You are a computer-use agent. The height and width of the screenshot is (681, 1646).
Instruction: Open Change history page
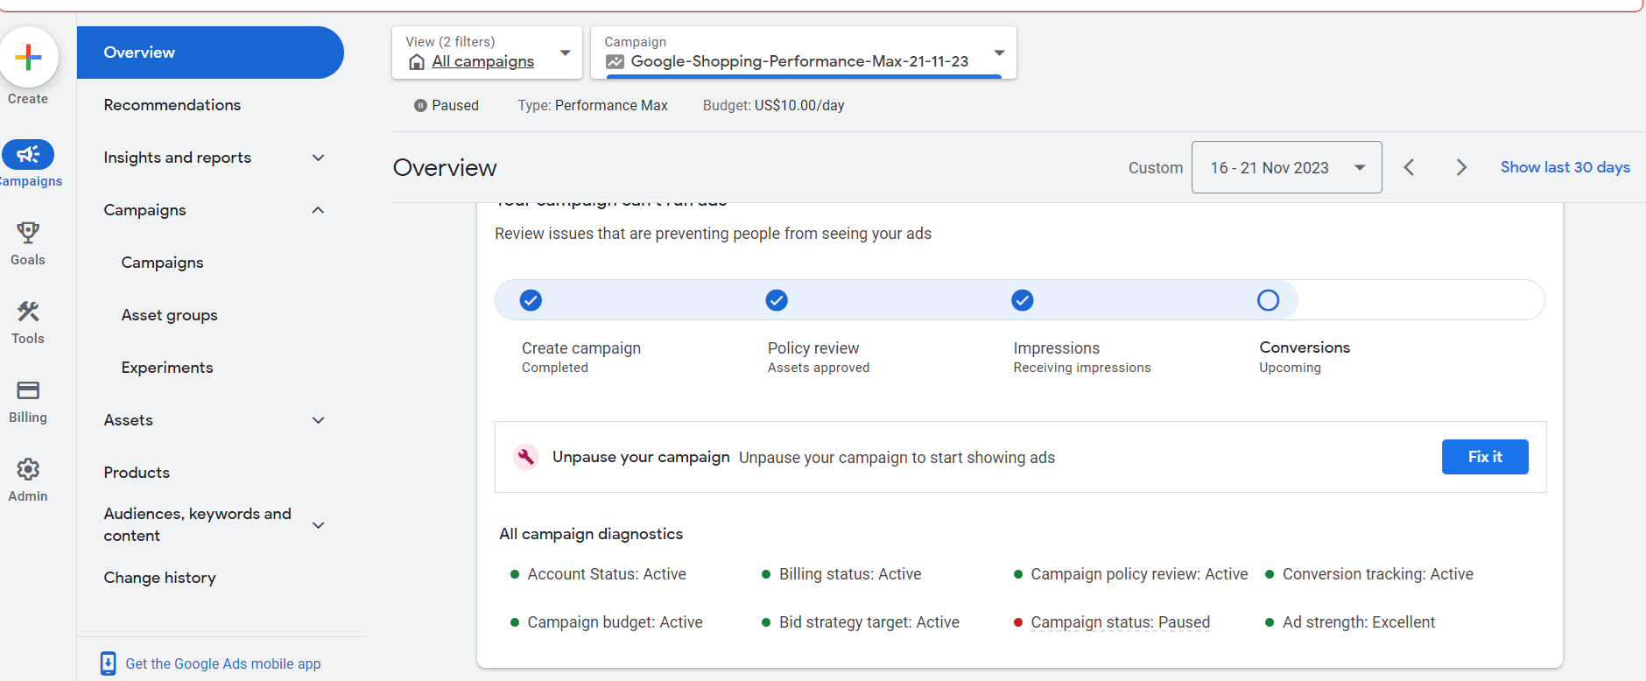pyautogui.click(x=159, y=578)
